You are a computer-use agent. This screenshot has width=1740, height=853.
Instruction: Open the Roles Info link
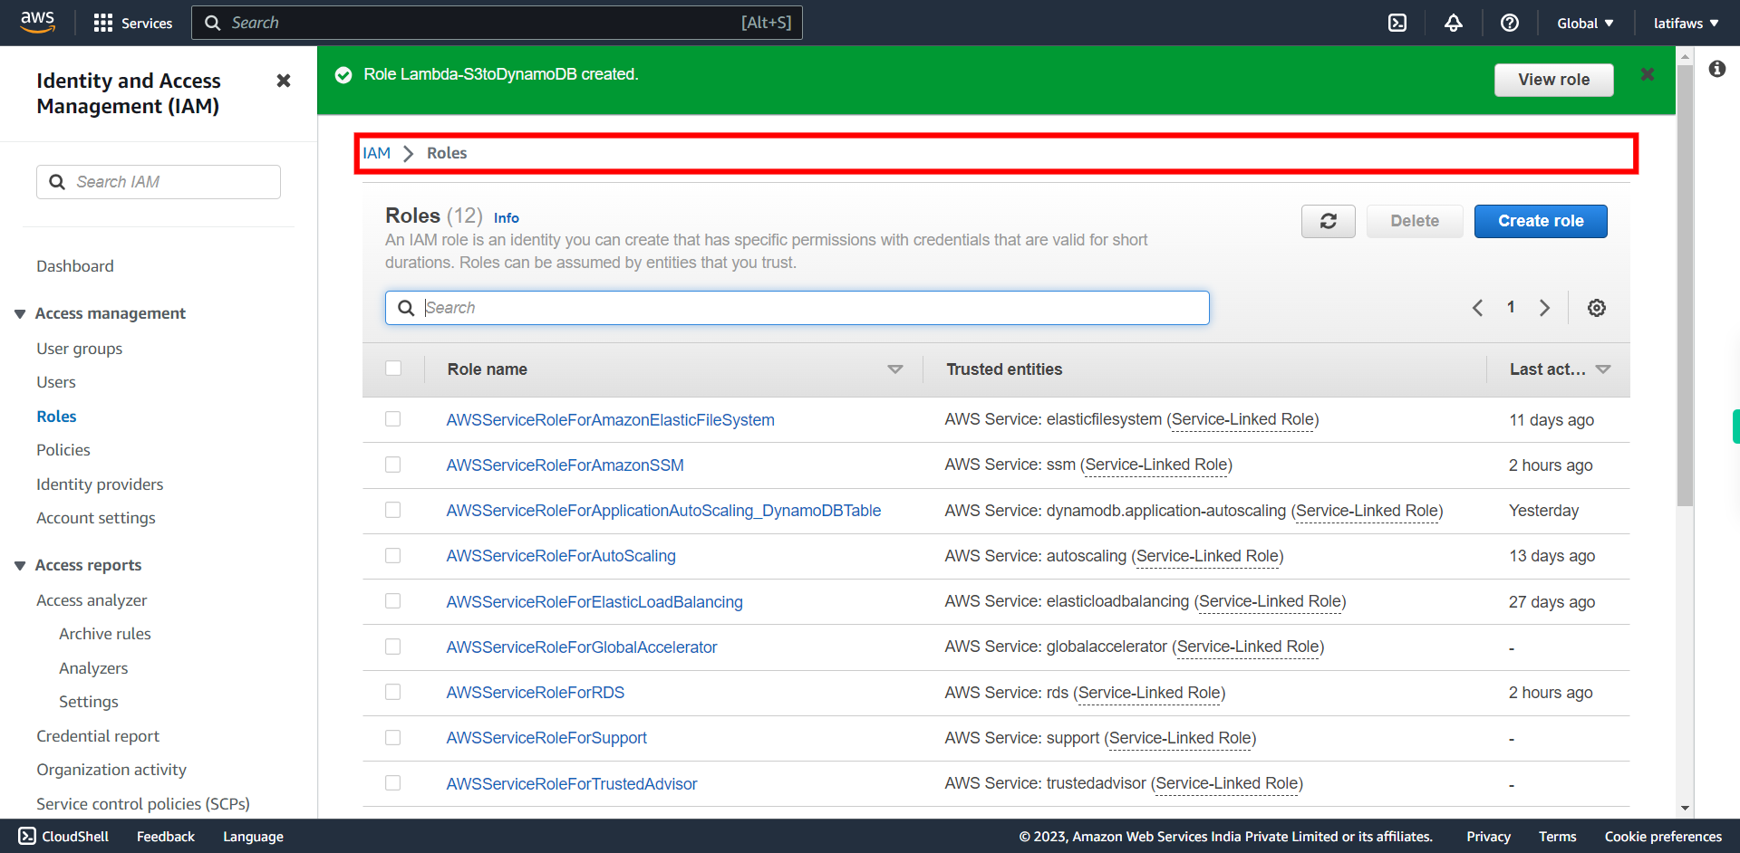[507, 218]
